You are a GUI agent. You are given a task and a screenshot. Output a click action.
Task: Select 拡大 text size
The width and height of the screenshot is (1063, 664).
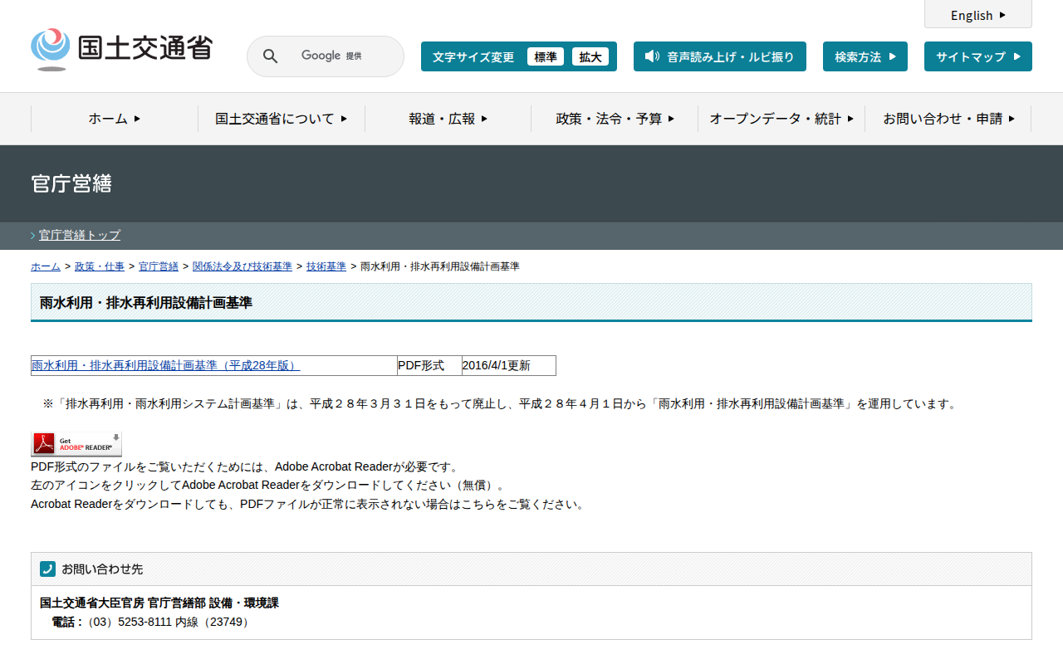tap(590, 56)
